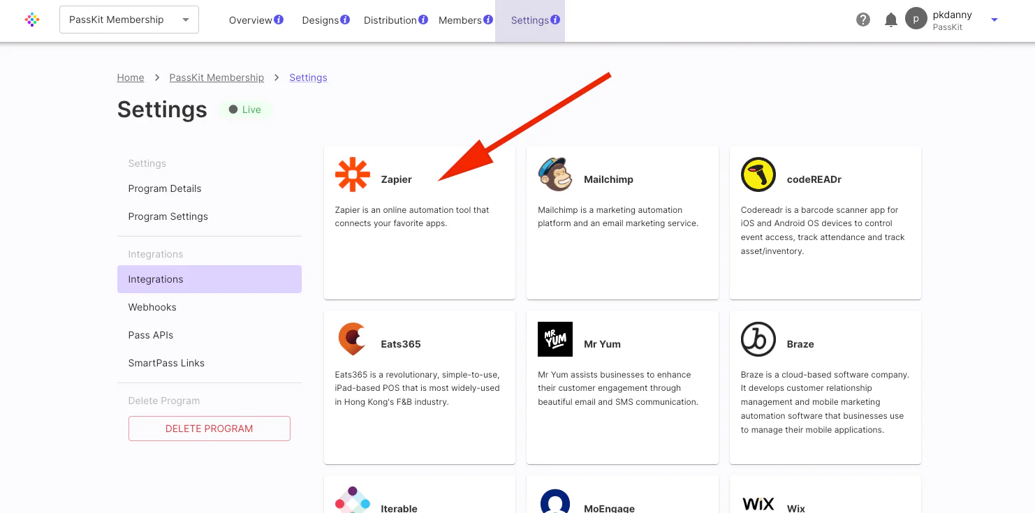Viewport: 1035px width, 513px height.
Task: Click the Eats365 card description text
Action: (418, 388)
